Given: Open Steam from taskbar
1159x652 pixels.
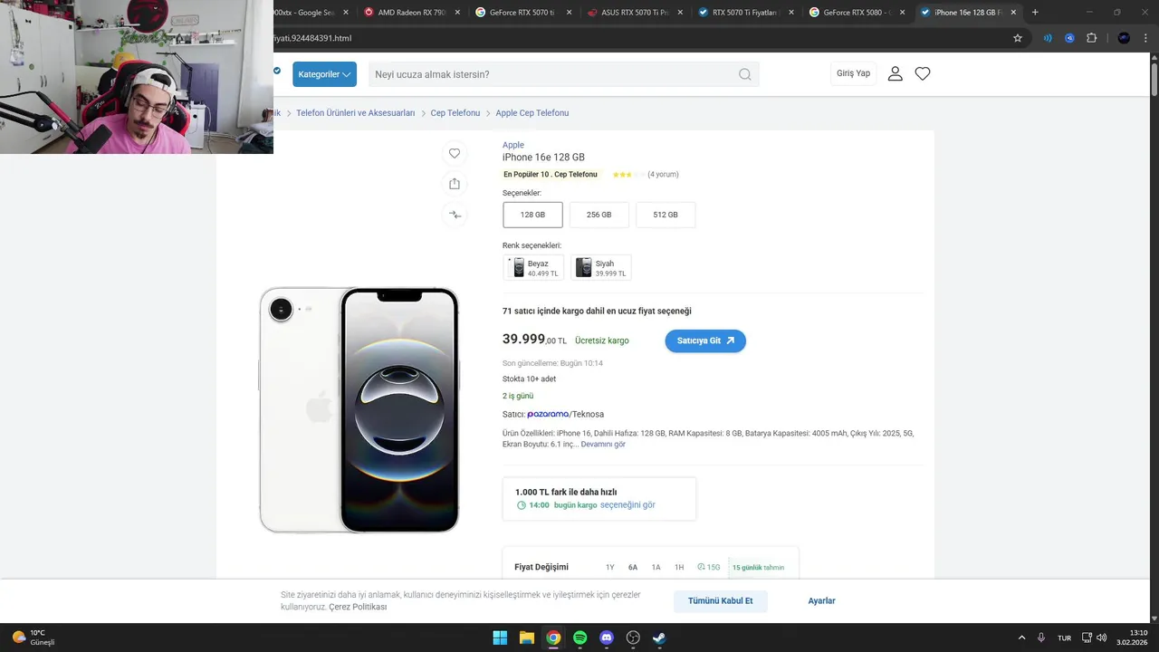Looking at the screenshot, I should pyautogui.click(x=660, y=638).
